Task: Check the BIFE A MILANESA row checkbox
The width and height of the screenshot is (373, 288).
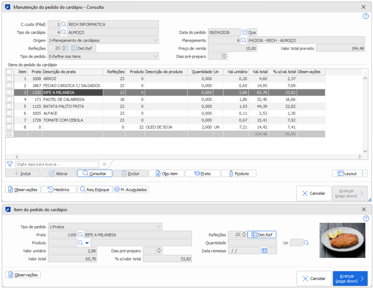Action: point(9,92)
